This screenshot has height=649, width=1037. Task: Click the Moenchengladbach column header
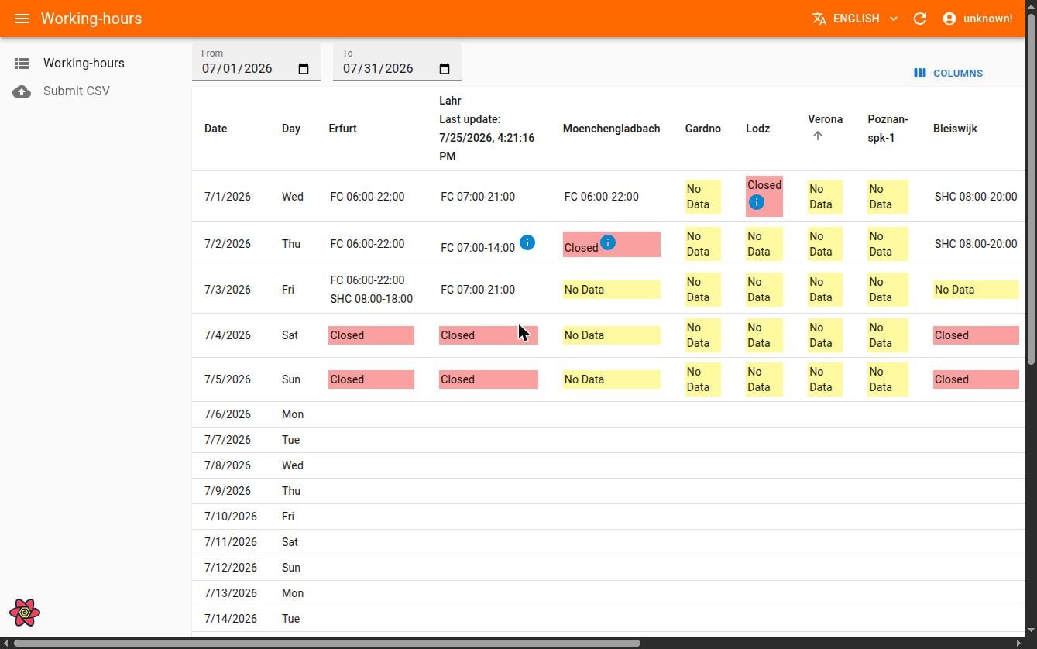tap(611, 129)
